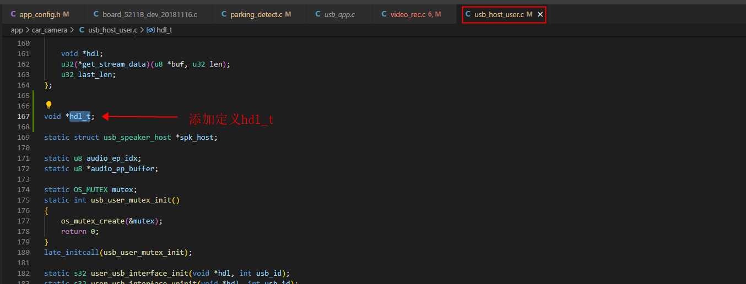
Task: Close the usb_host_user.c tab
Action: coord(540,14)
